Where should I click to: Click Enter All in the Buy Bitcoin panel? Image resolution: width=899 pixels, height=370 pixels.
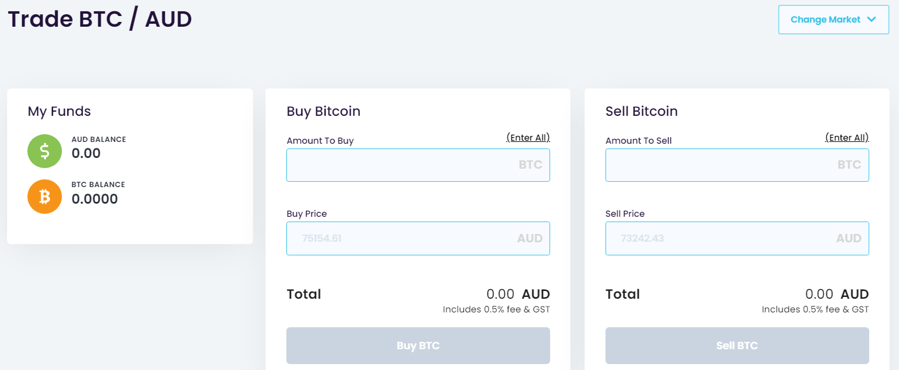pos(528,138)
